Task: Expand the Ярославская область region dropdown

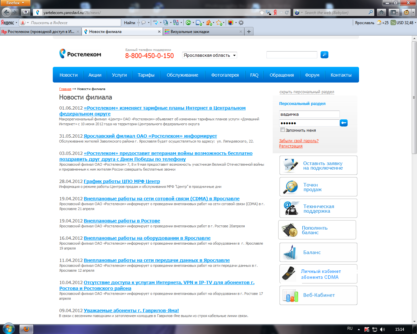Action: point(209,55)
